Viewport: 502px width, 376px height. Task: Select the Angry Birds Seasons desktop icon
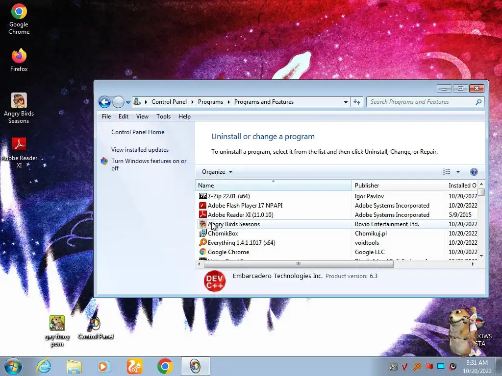[19, 108]
